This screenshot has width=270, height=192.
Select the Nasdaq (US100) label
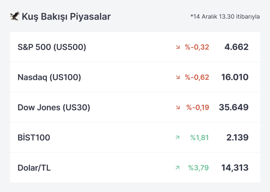coord(49,77)
